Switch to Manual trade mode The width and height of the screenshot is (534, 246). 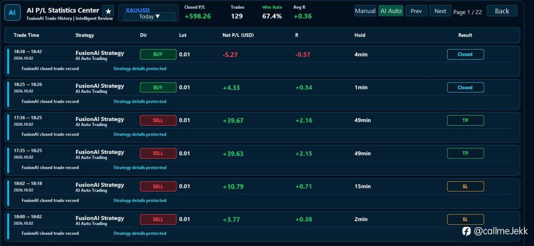(x=365, y=11)
